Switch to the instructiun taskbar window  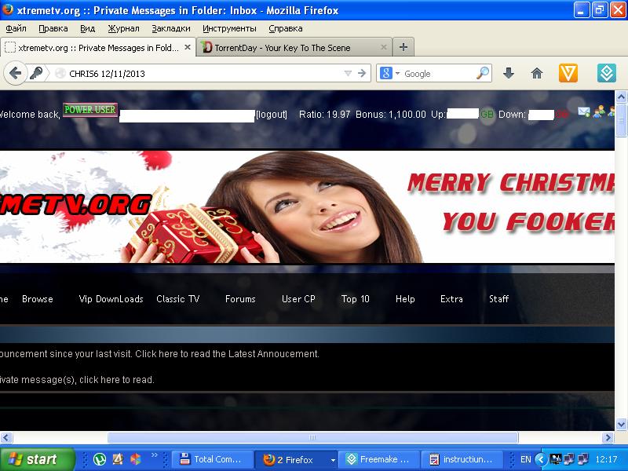(x=462, y=459)
